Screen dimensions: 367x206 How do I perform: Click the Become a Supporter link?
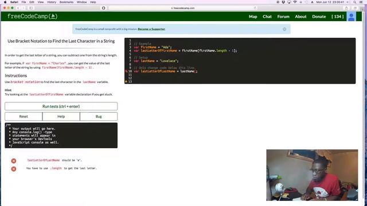tap(151, 29)
